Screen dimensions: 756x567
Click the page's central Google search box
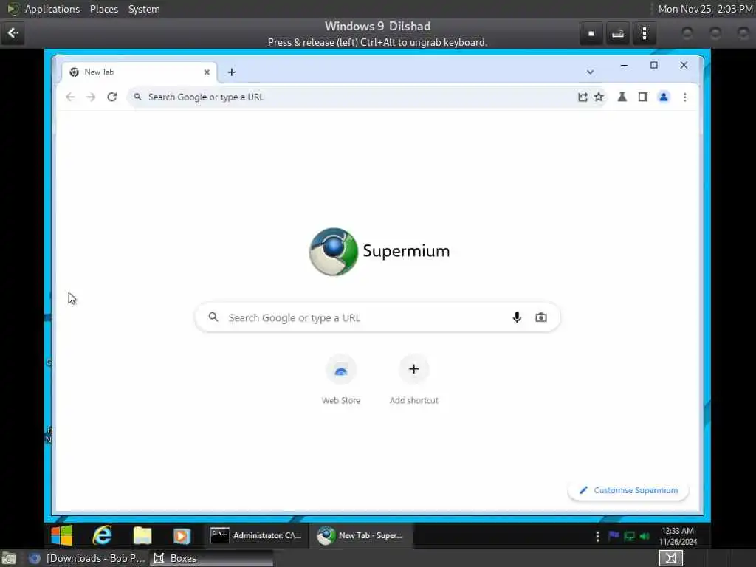377,317
